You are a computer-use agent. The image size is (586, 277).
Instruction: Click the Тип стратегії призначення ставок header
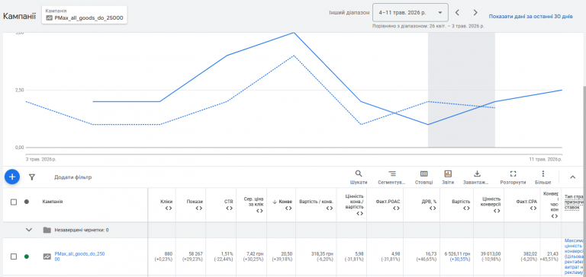tap(574, 202)
